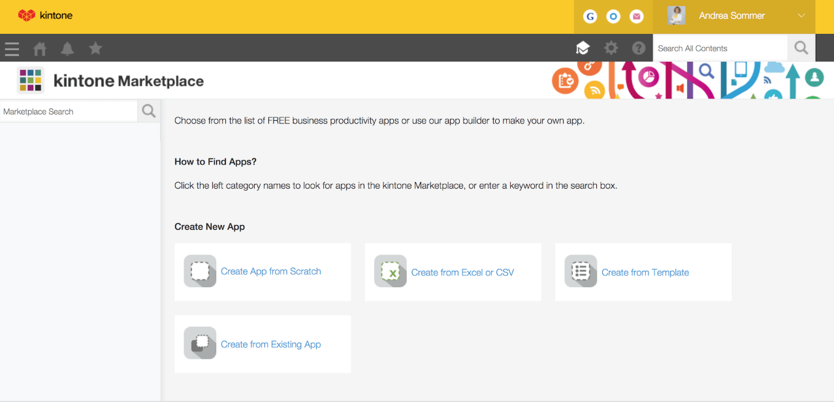
Task: Click the Create from Template icon
Action: 581,271
